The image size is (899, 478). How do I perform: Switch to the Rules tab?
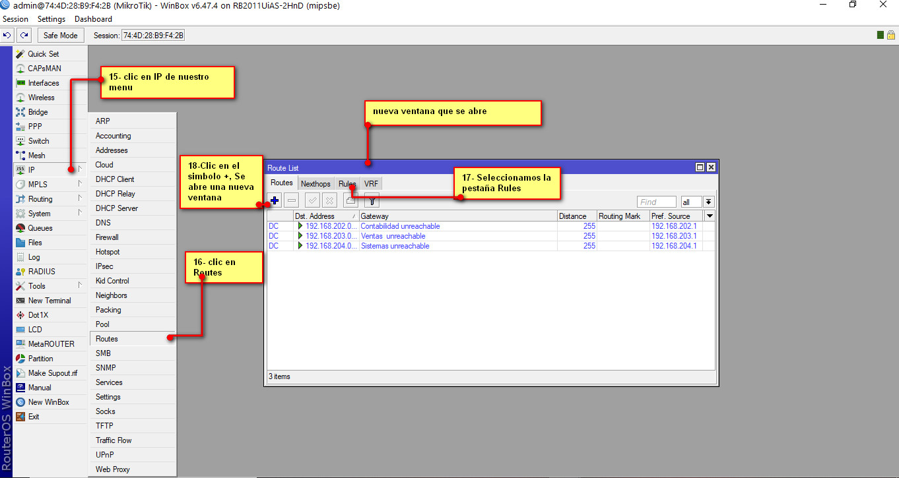coord(347,184)
